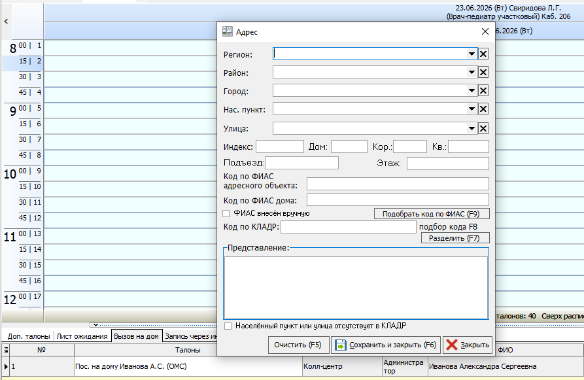Collapse the bottom panel chevron expander
This screenshot has height=380, width=584.
pos(95,325)
